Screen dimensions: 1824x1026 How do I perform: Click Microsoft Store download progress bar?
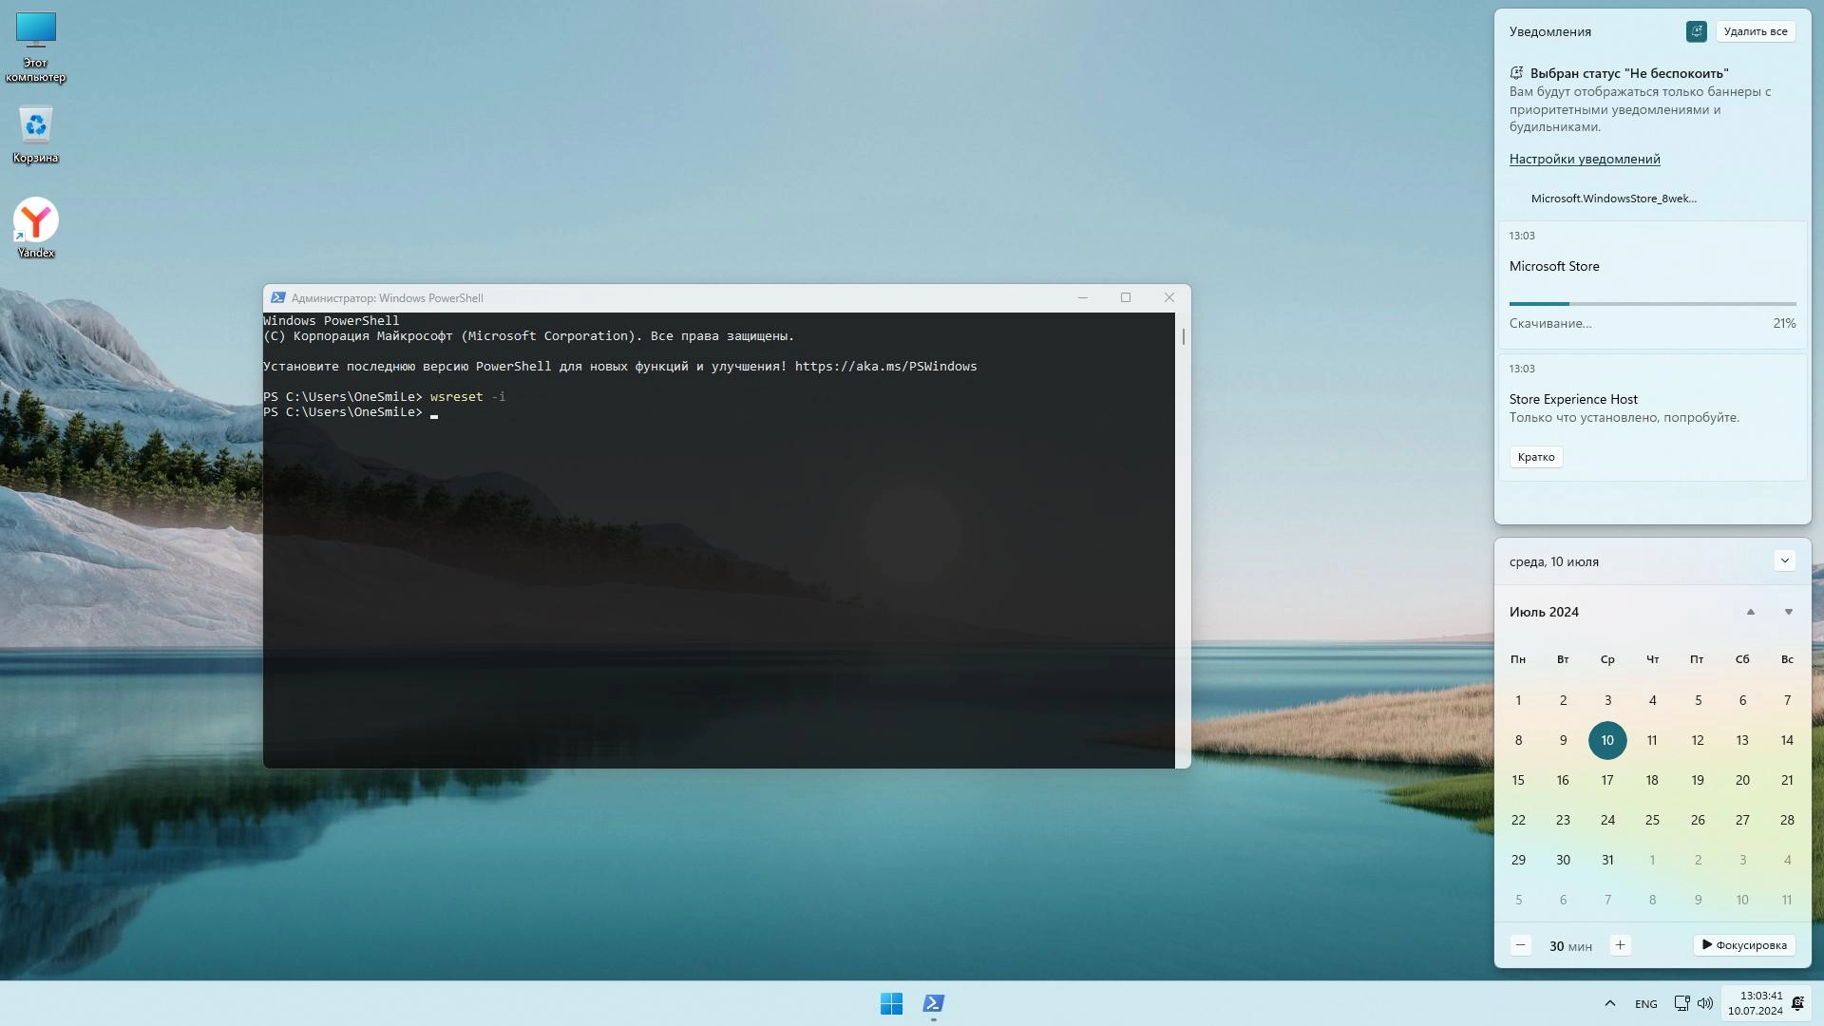(x=1651, y=304)
